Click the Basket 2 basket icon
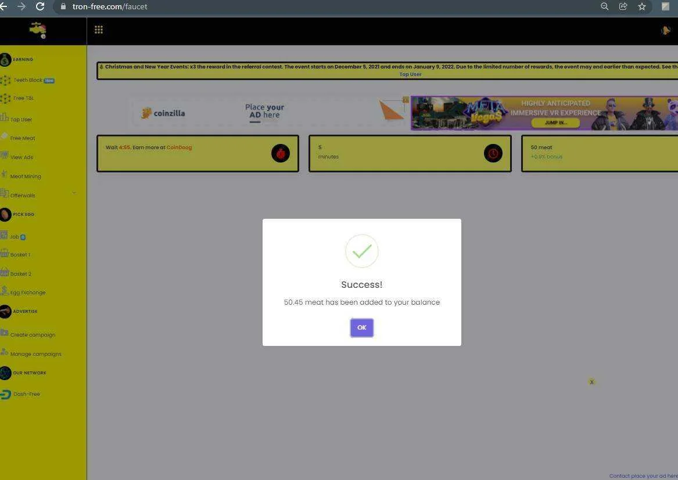The image size is (678, 480). click(4, 272)
